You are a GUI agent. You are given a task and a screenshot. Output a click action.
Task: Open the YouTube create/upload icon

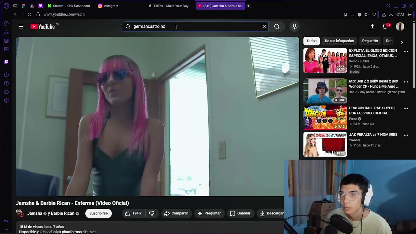(372, 27)
